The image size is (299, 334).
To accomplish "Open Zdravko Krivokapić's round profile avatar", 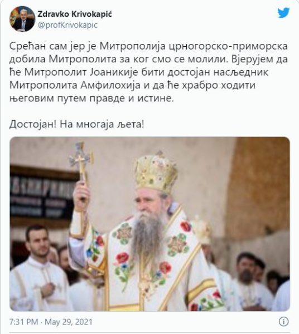I will point(22,19).
